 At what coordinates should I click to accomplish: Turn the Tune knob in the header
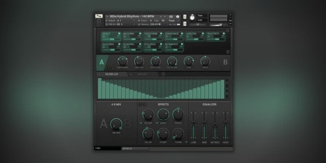point(193,18)
